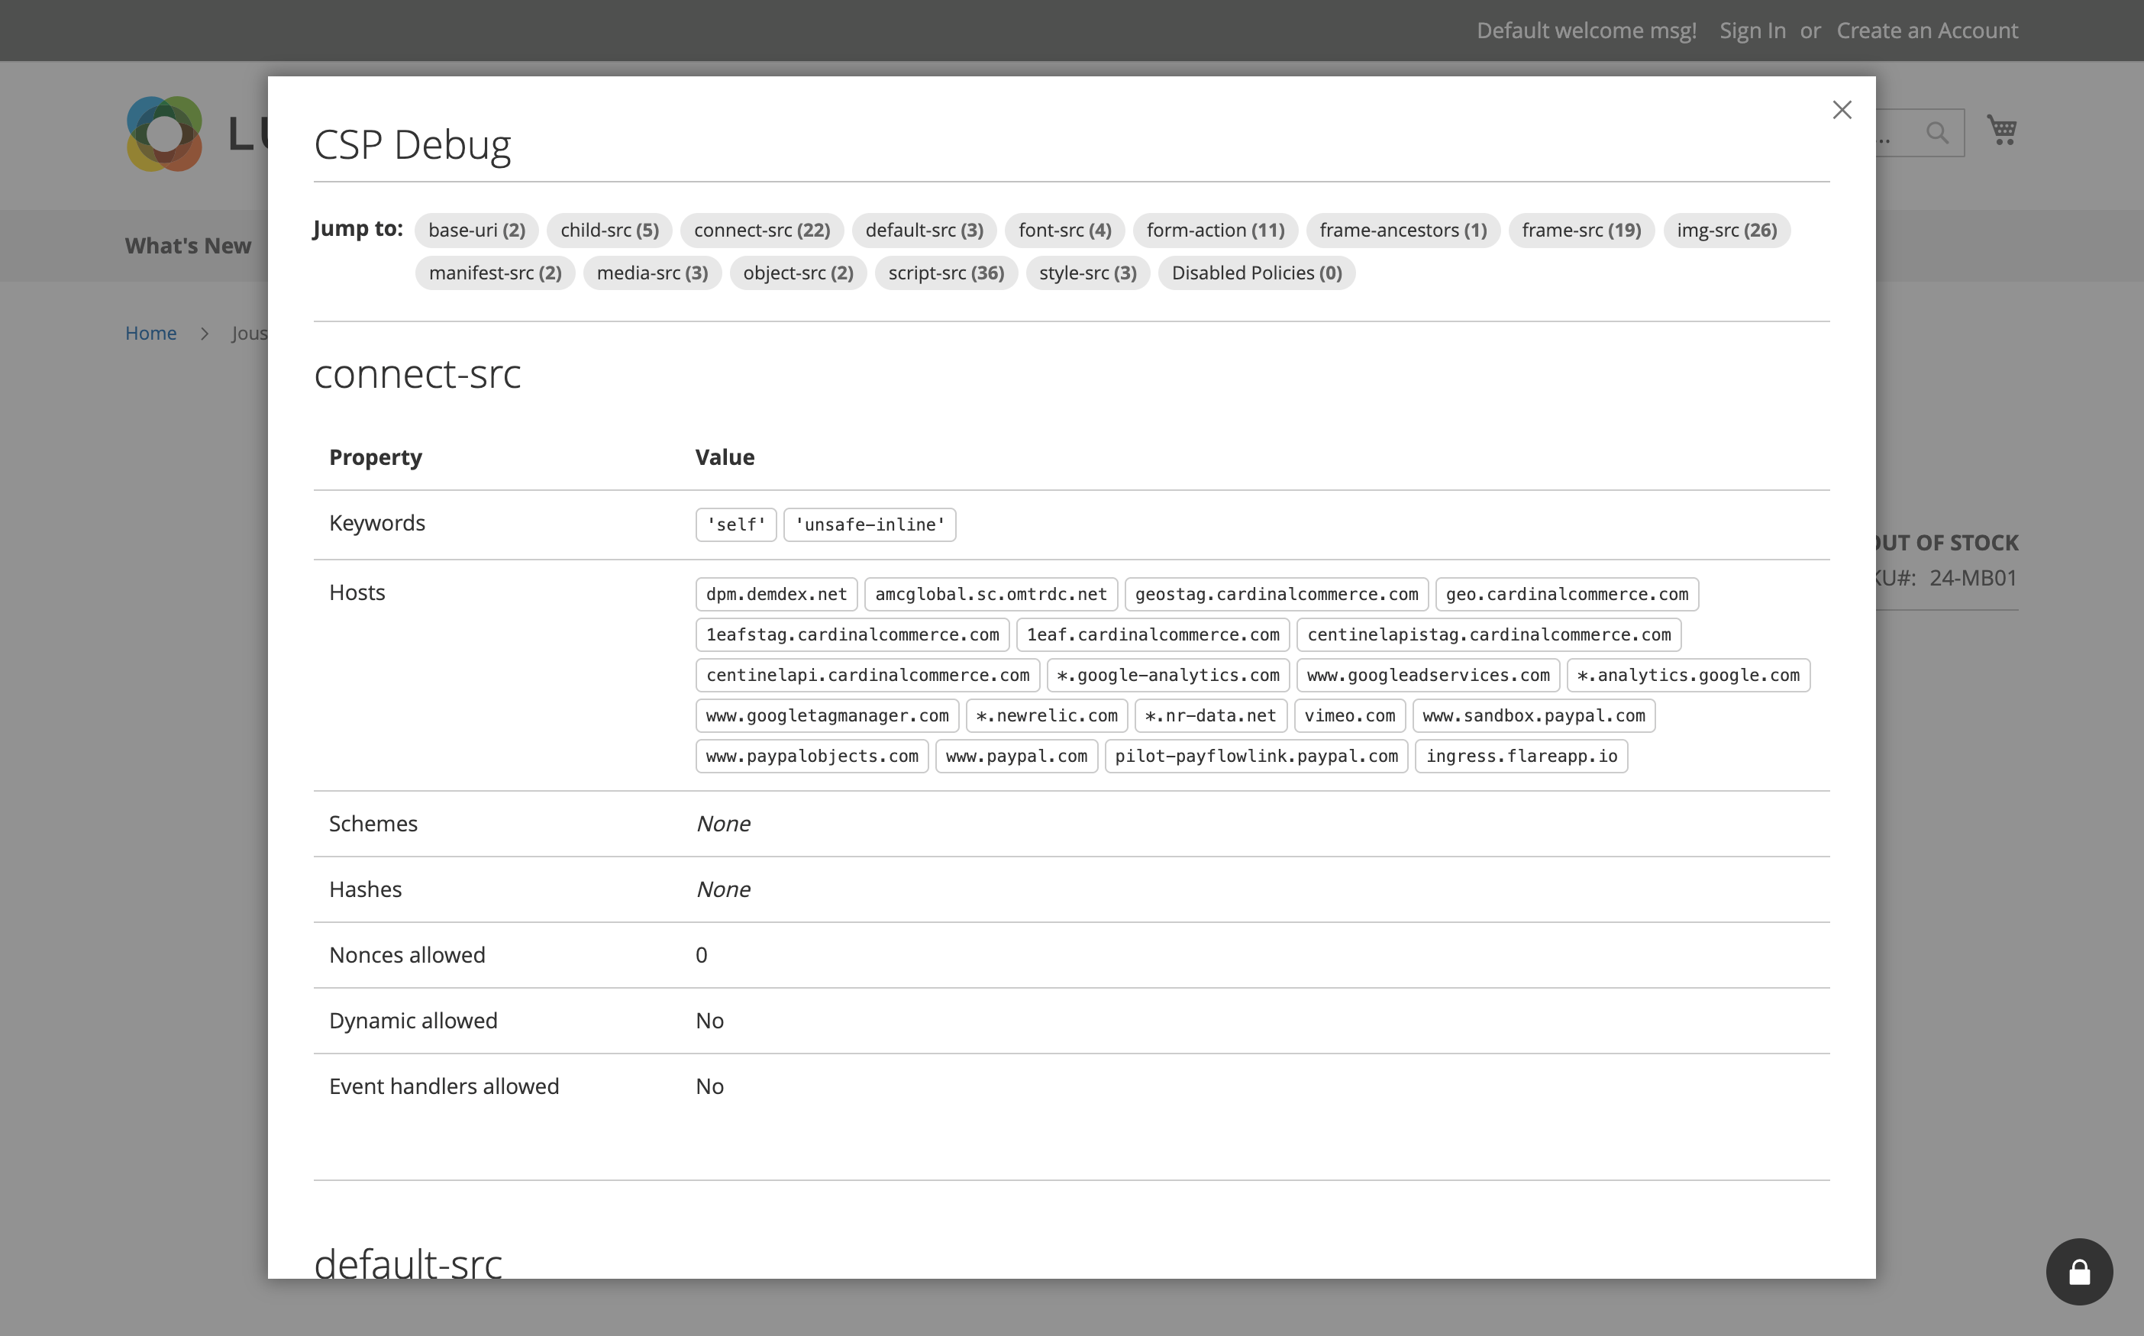Click the Nonces allowed row label
This screenshot has height=1336, width=2144.
coord(406,954)
